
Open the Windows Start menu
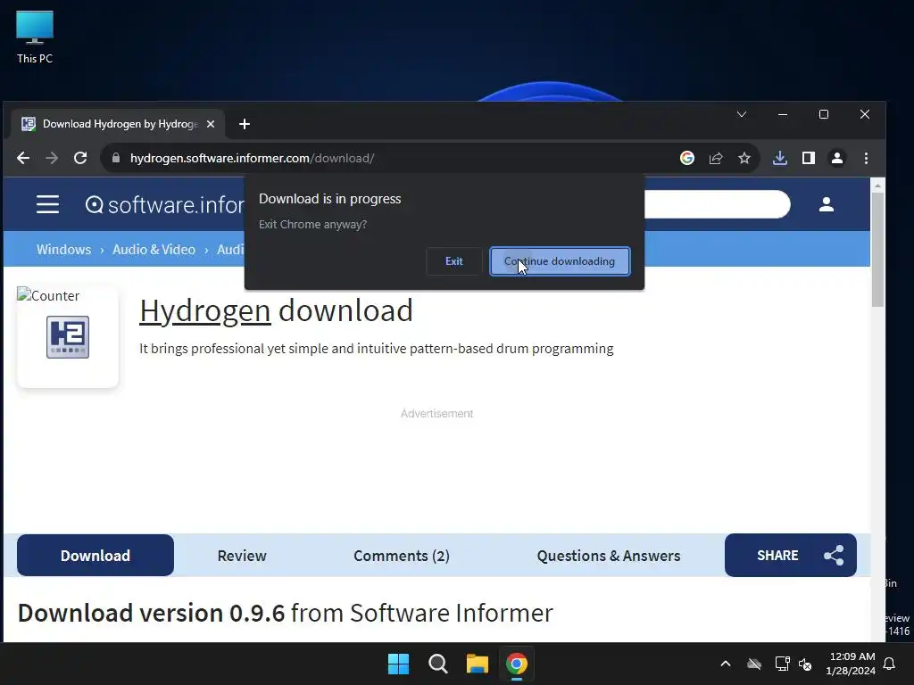coord(399,664)
